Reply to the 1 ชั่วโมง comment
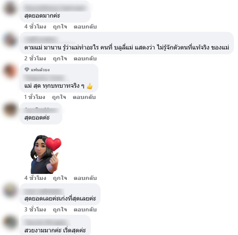238x235 pixels. pos(84,97)
